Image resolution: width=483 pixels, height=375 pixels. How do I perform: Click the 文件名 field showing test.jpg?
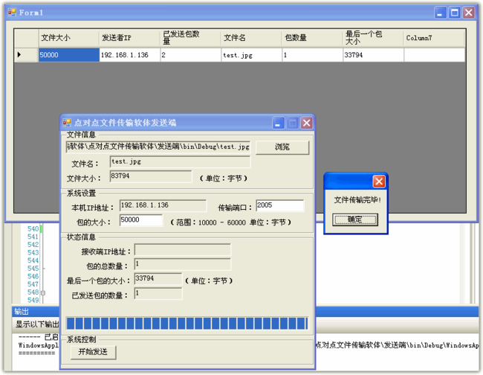pyautogui.click(x=181, y=162)
